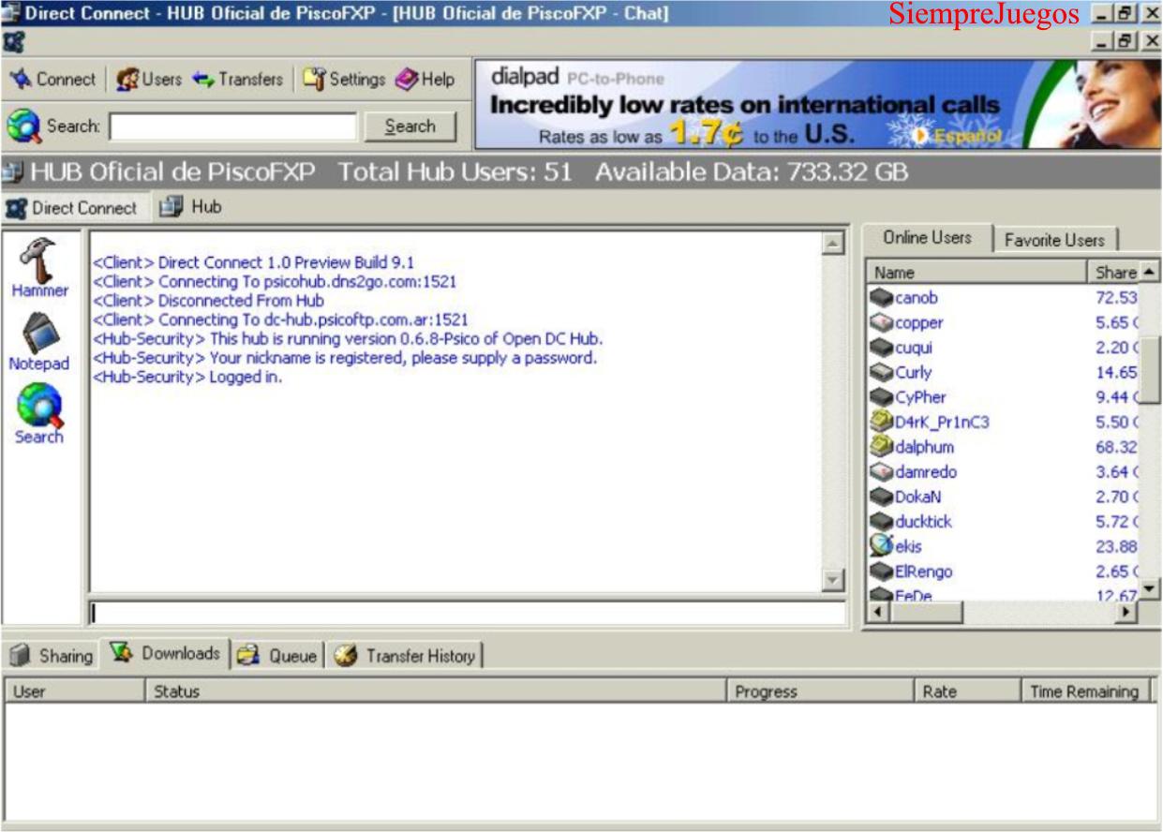Open the Queue tab
Viewport: 1163px width, 832px height.
277,656
